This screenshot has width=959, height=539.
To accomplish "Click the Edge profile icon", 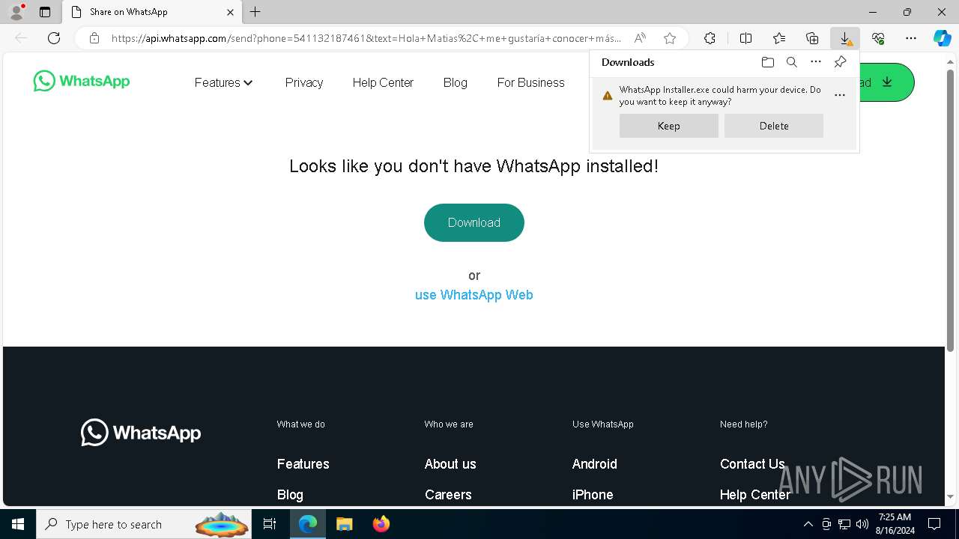I will point(16,12).
